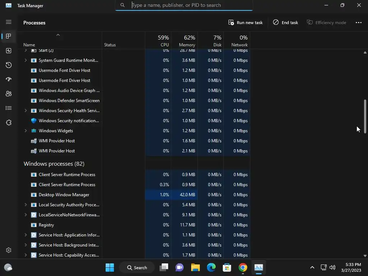
Task: Click the scrollbar up arrow
Action: pyautogui.click(x=365, y=52)
